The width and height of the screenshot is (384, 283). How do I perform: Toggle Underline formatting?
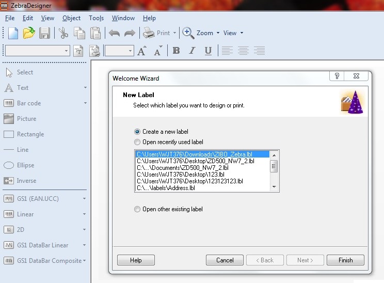[208, 51]
